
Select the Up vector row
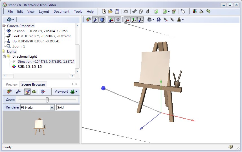coord(36,41)
